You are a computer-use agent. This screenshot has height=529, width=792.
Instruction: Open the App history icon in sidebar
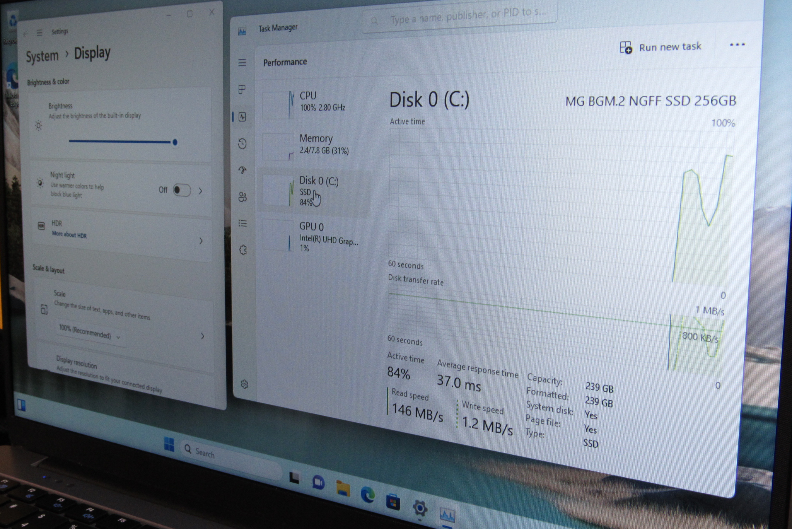242,144
